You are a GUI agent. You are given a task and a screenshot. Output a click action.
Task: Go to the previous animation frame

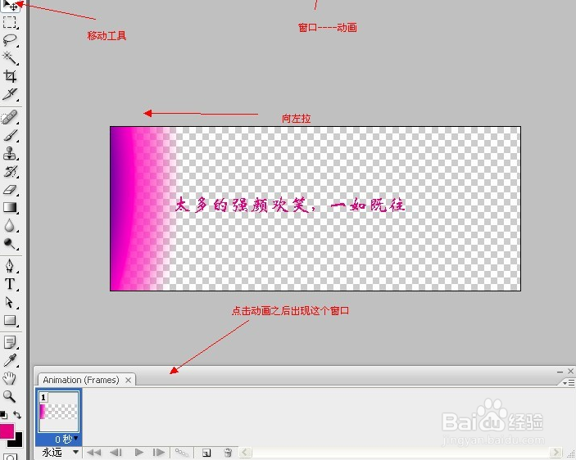coord(116,453)
